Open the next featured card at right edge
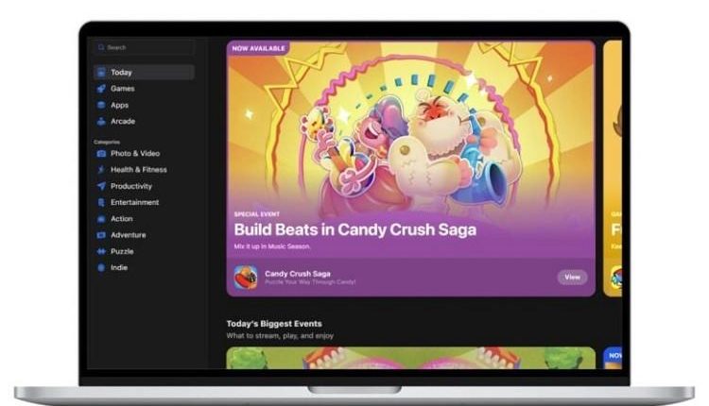Viewport: 709px width, 406px height. click(613, 168)
